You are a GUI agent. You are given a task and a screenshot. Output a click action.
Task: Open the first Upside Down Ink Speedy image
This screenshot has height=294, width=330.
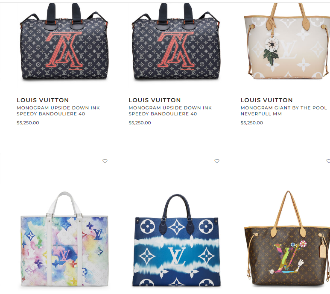tap(64, 42)
